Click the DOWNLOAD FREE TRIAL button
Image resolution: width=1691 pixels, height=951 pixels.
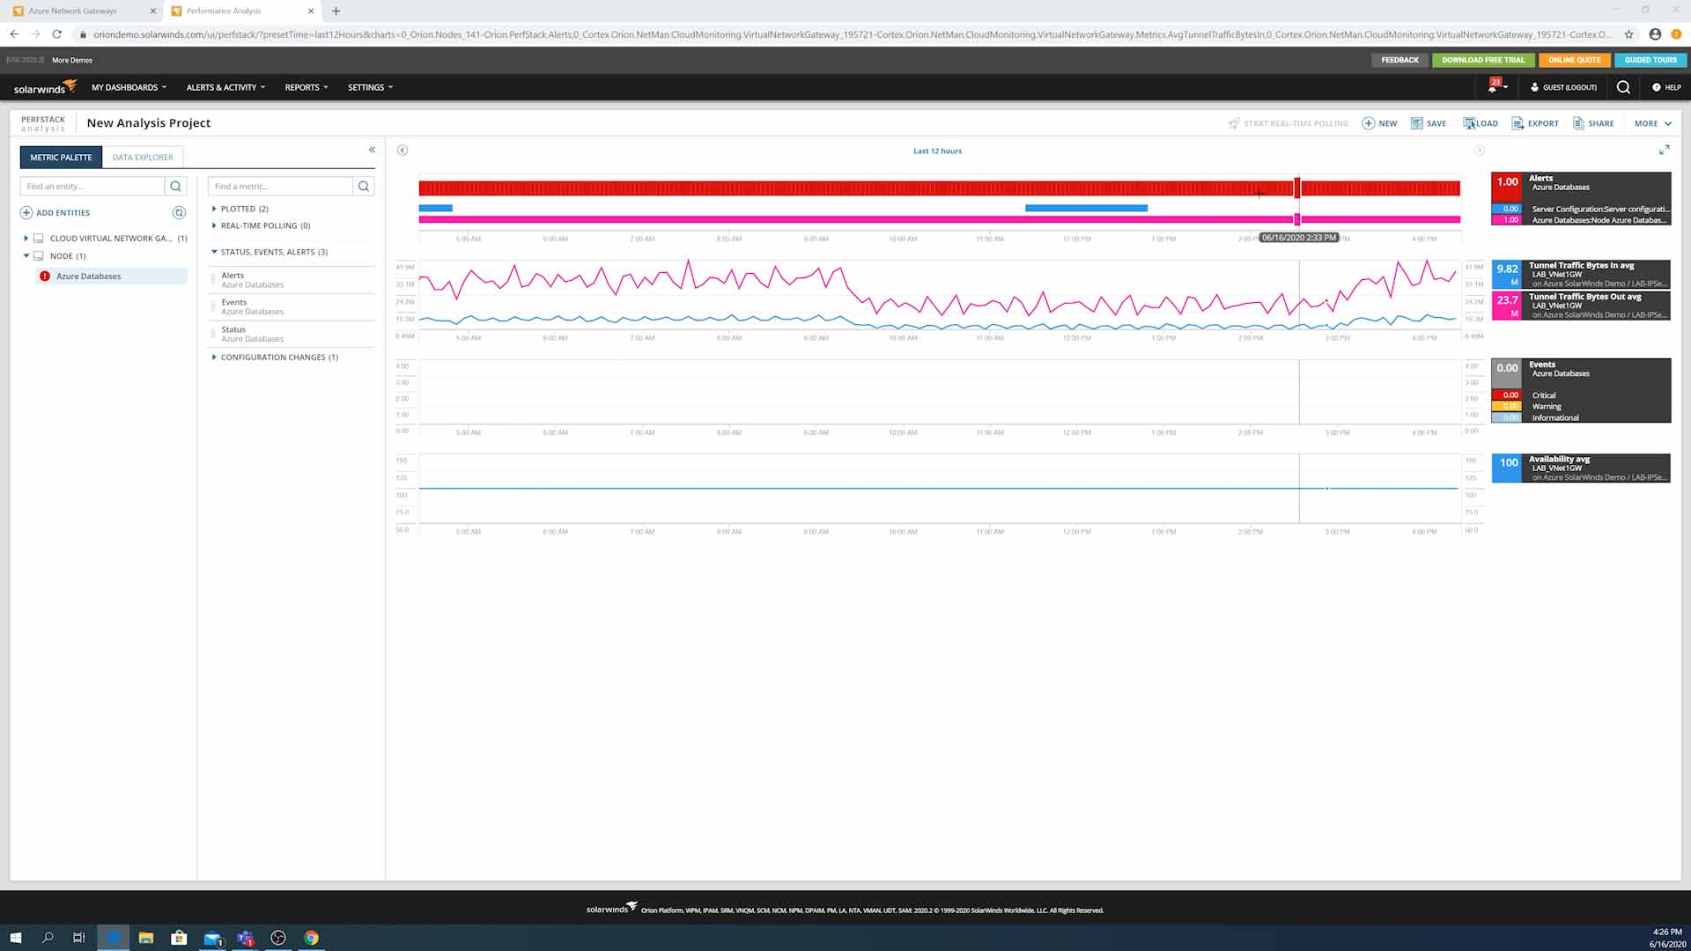[1482, 60]
